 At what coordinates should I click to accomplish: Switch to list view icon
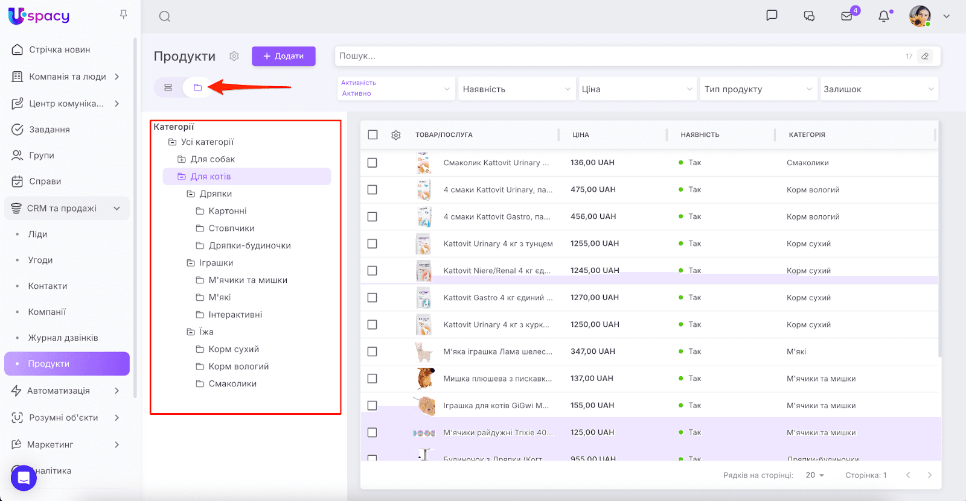[168, 87]
